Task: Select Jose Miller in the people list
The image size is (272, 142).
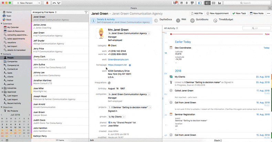Action: pyautogui.click(x=60, y=90)
